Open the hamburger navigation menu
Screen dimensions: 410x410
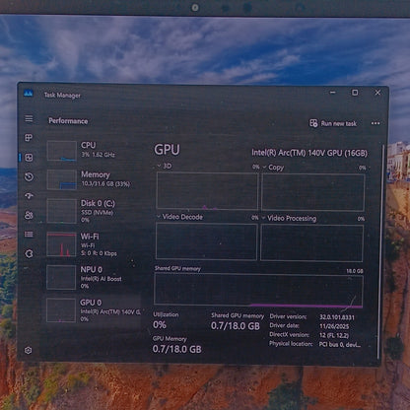[29, 118]
